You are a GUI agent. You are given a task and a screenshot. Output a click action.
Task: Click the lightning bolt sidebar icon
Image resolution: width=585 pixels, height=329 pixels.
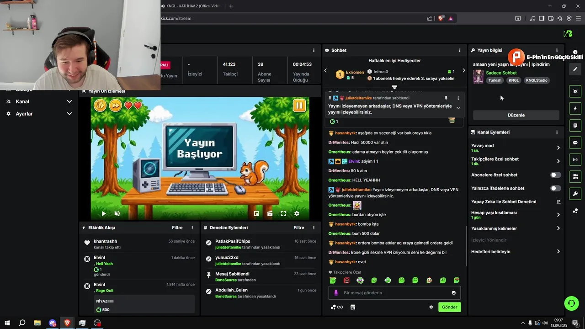tap(575, 108)
